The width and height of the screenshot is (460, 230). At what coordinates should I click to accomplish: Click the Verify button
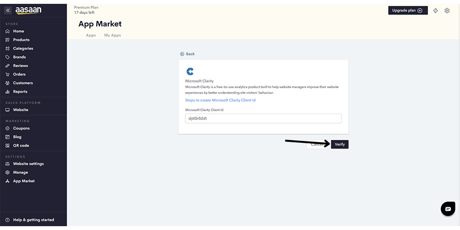point(340,144)
